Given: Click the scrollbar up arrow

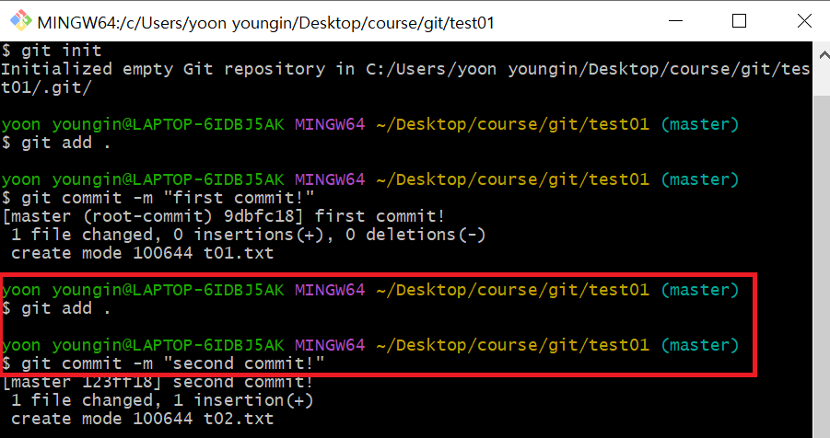Looking at the screenshot, I should [x=824, y=54].
